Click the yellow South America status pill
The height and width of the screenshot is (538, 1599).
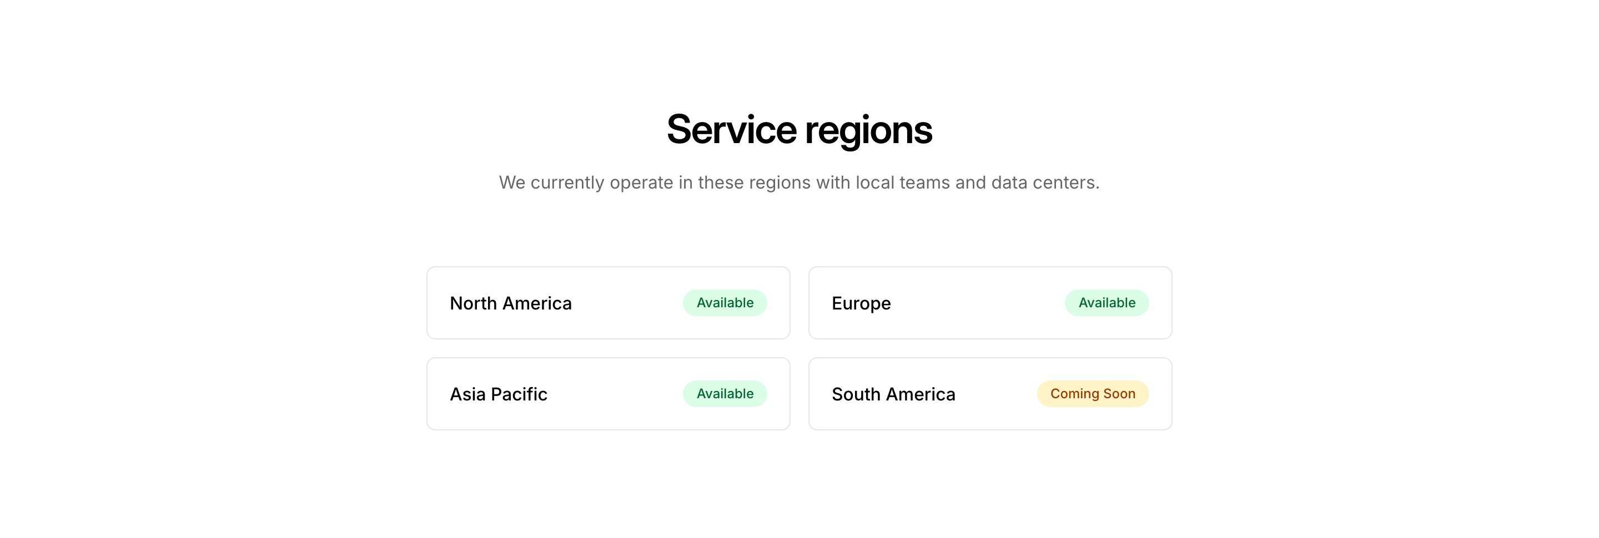pos(1093,394)
